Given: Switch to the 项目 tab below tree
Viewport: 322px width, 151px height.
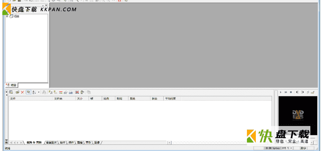Looking at the screenshot, I should click(12, 85).
